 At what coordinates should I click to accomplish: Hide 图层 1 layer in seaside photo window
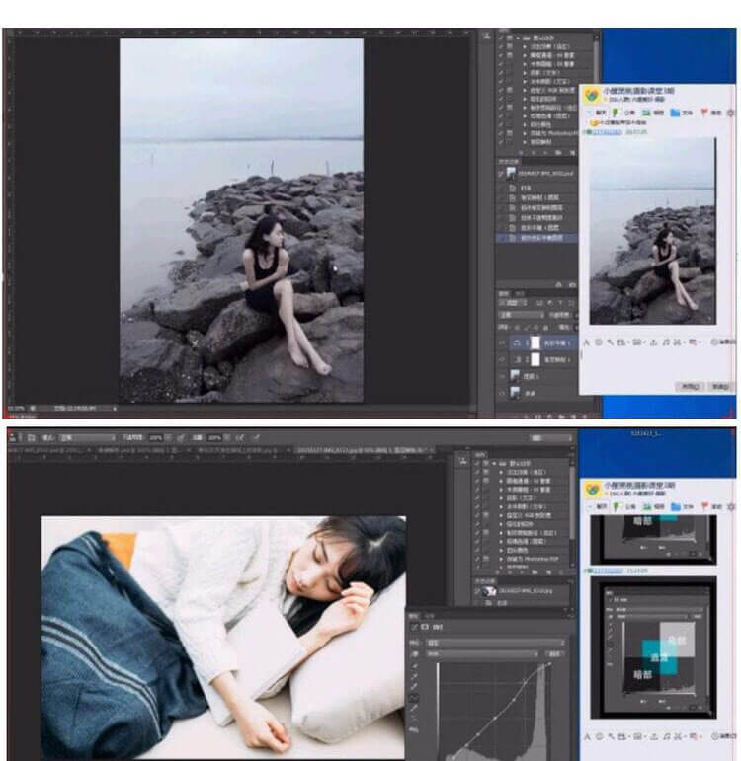502,376
